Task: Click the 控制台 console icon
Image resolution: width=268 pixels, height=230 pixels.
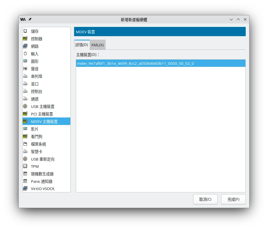Action: [x=25, y=91]
